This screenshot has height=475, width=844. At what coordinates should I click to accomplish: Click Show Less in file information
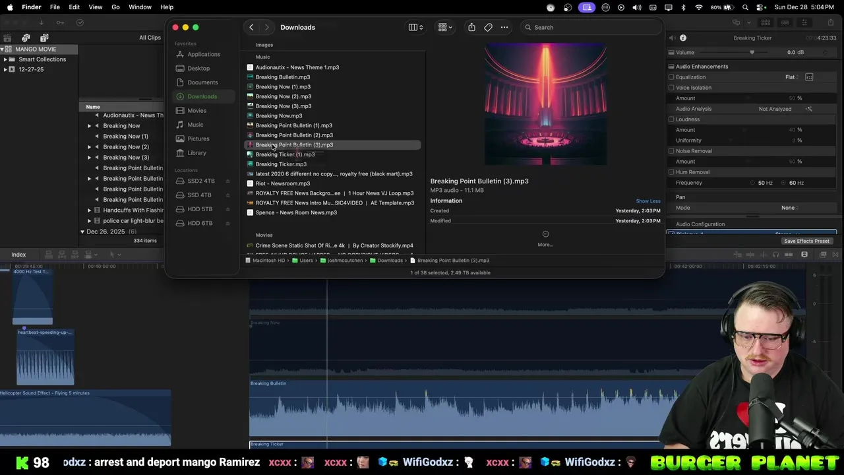point(648,201)
